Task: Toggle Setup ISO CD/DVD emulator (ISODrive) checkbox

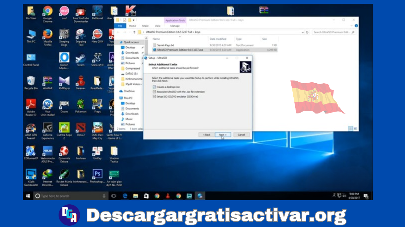Action: (x=154, y=97)
